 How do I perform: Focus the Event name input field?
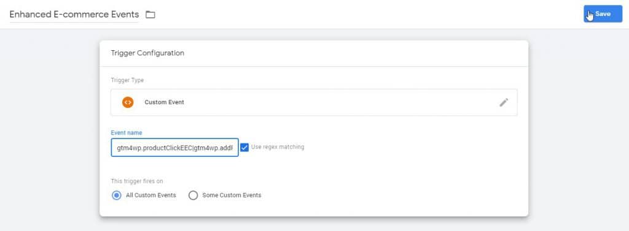tap(174, 148)
